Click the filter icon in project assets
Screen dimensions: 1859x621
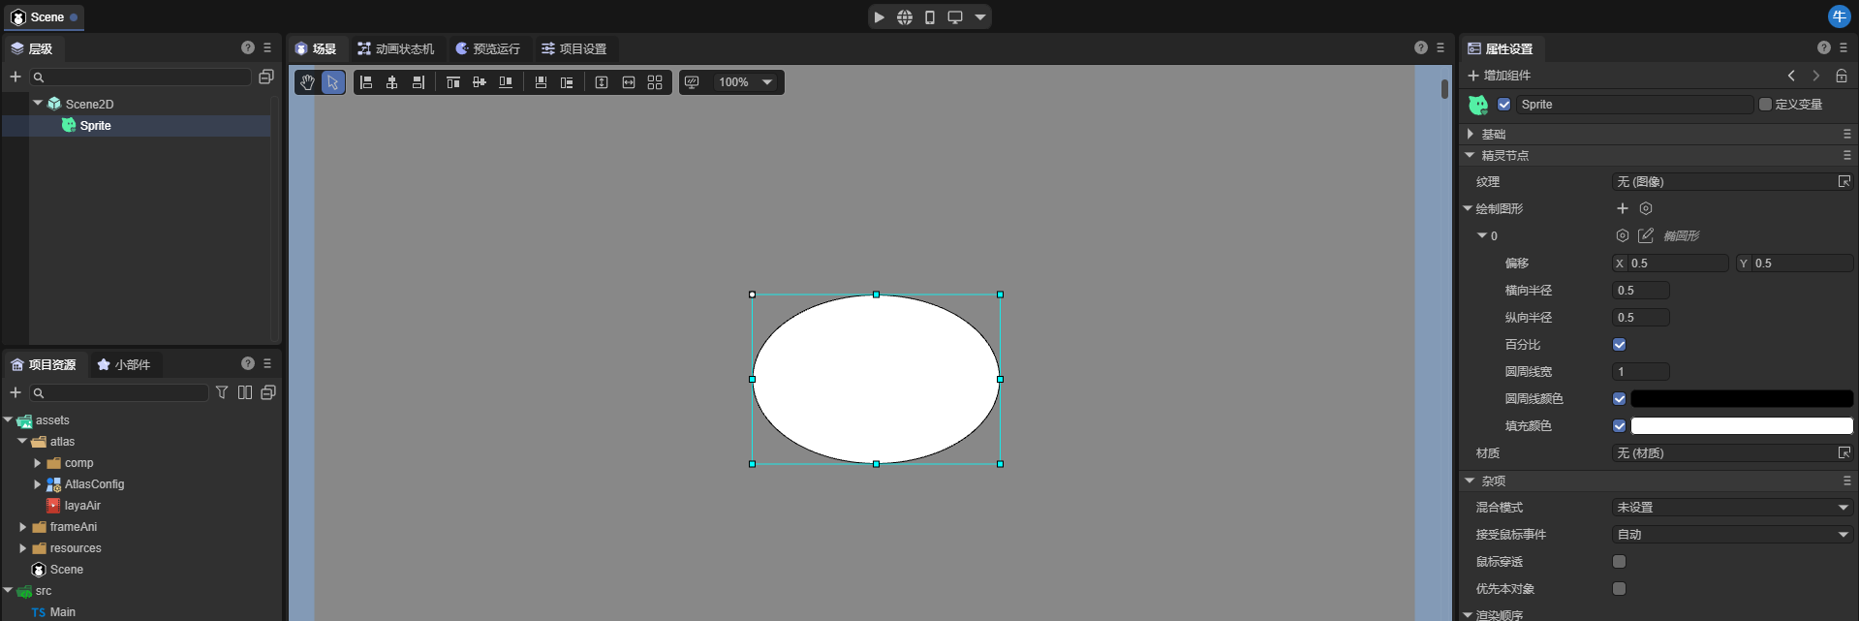(222, 392)
